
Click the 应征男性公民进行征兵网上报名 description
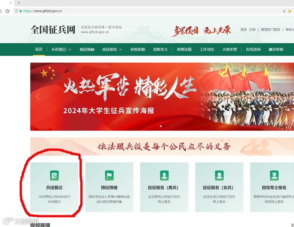point(164,199)
